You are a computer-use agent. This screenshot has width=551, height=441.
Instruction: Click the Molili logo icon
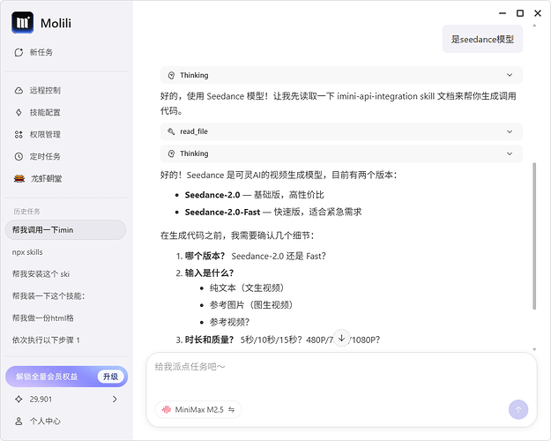(x=23, y=23)
